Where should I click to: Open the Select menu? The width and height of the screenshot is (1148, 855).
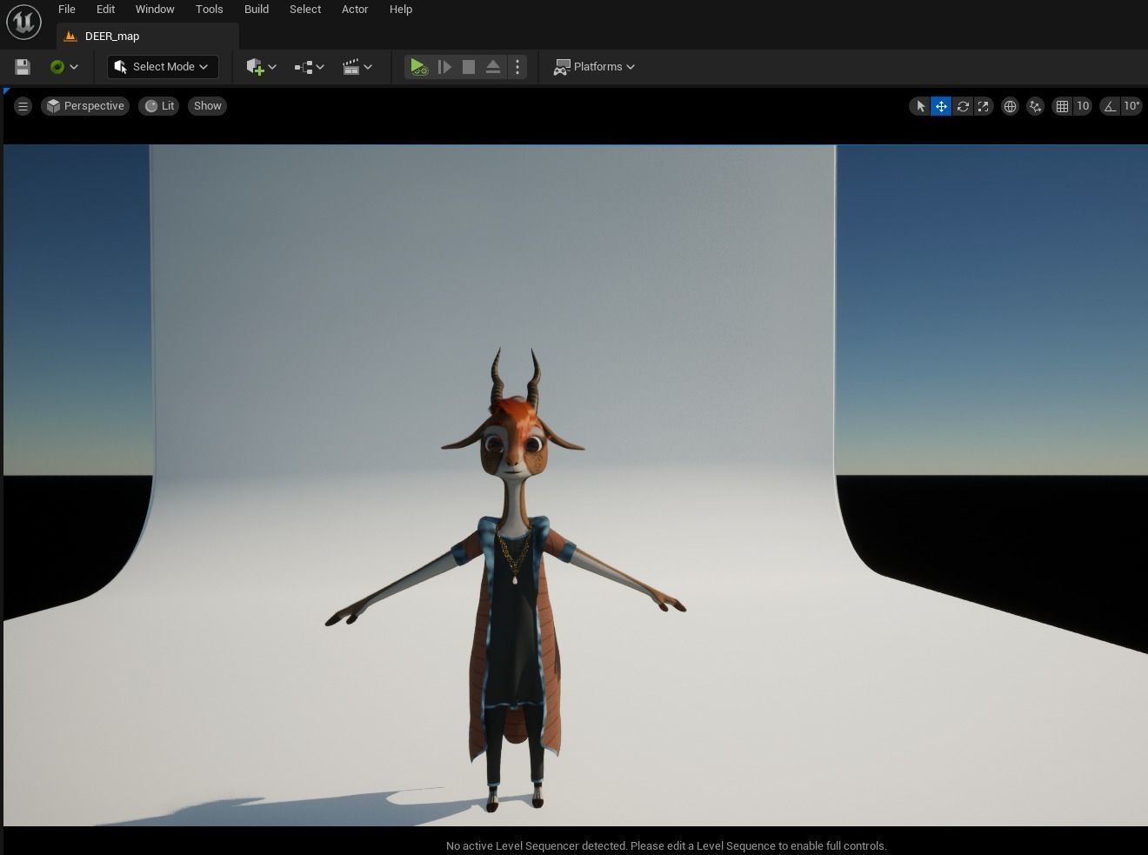tap(305, 10)
